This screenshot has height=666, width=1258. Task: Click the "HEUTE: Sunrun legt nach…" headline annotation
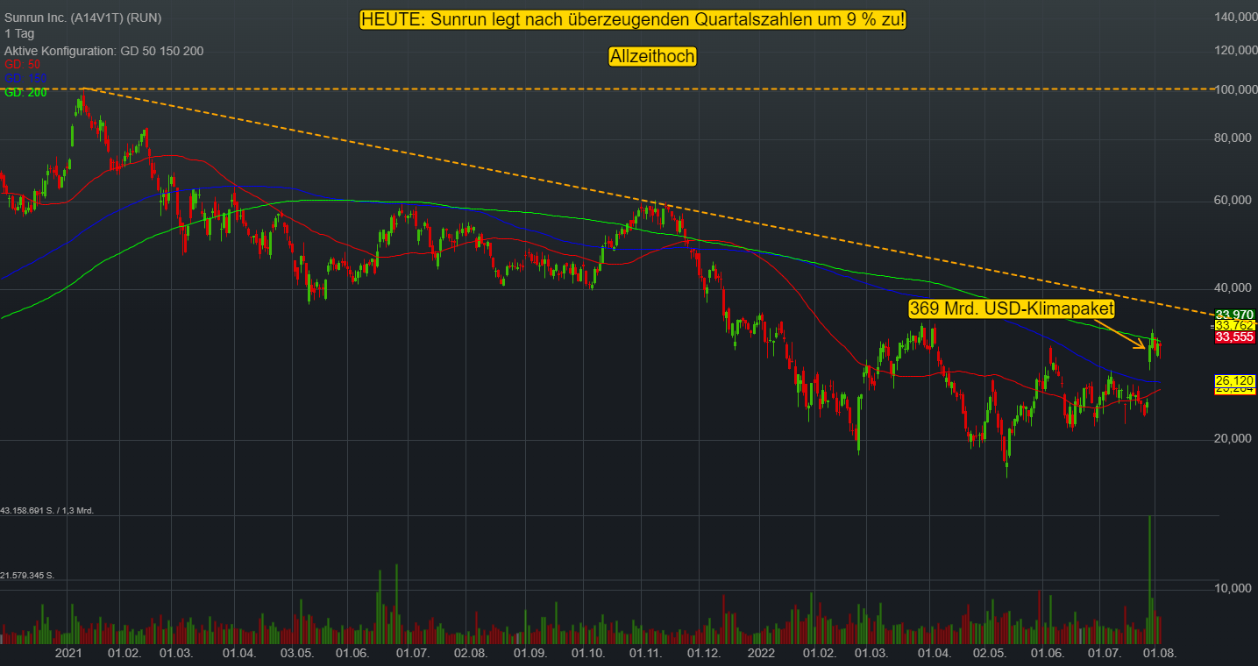[x=633, y=20]
